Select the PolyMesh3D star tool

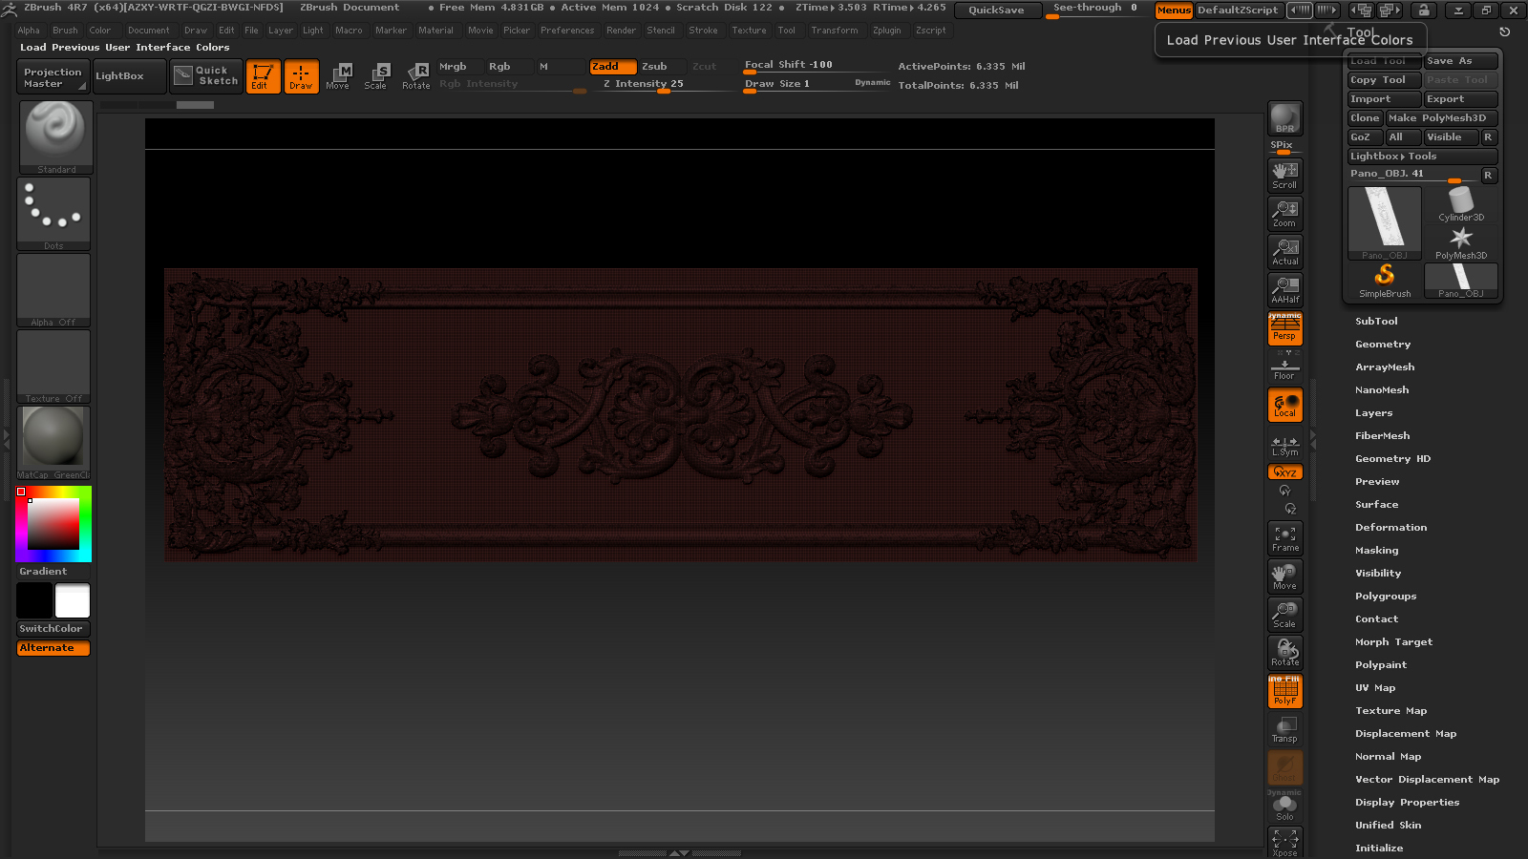click(1461, 242)
